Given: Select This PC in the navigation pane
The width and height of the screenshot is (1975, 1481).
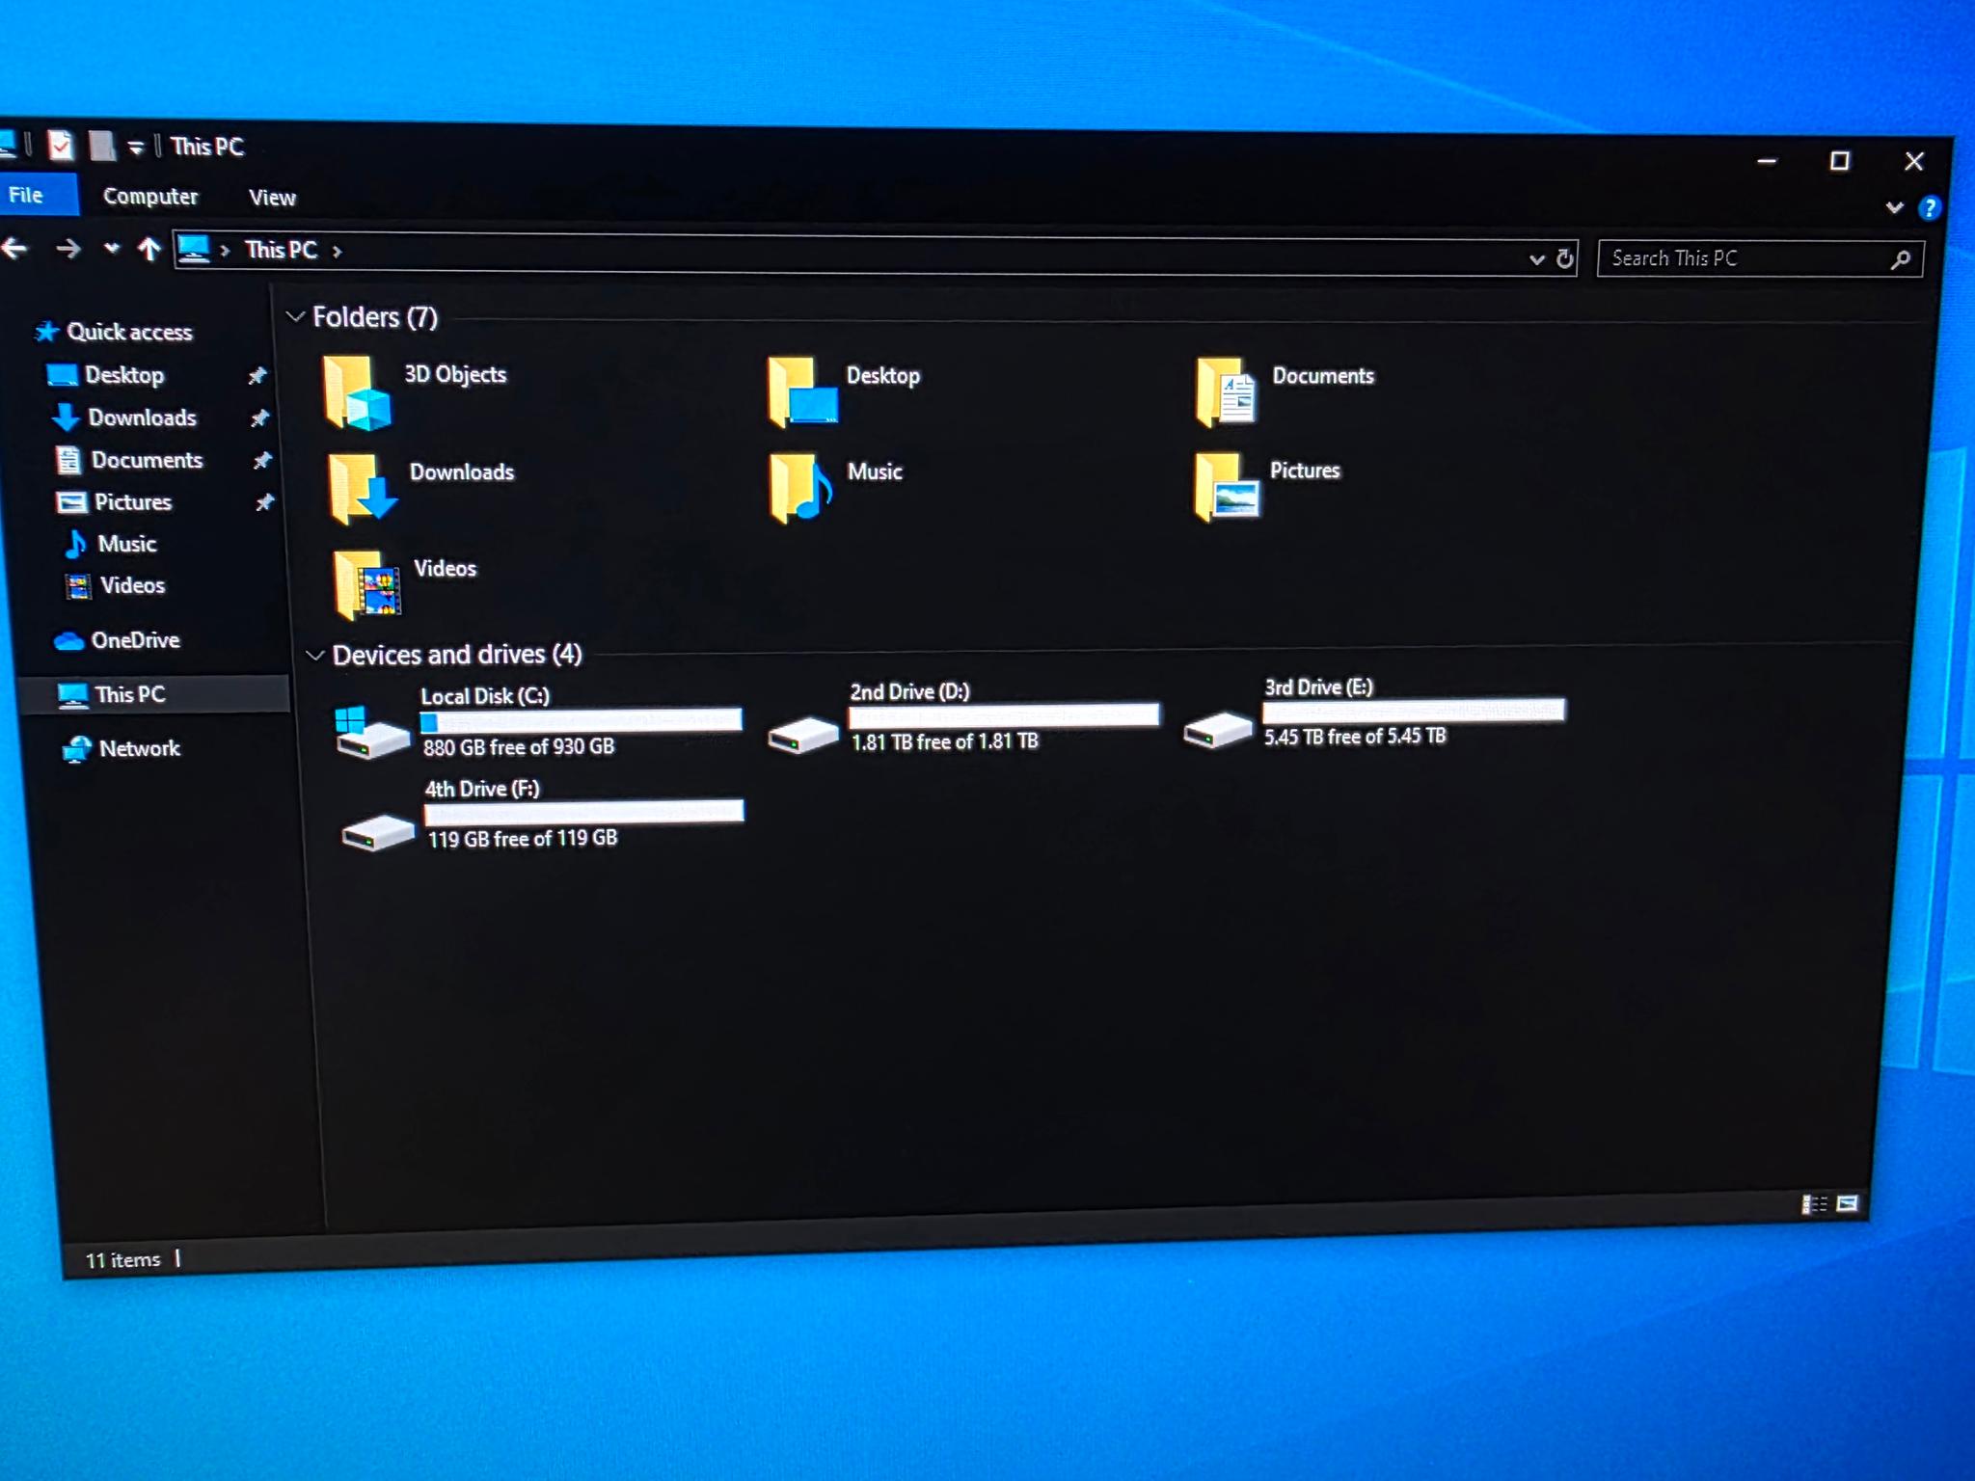Looking at the screenshot, I should [x=154, y=694].
